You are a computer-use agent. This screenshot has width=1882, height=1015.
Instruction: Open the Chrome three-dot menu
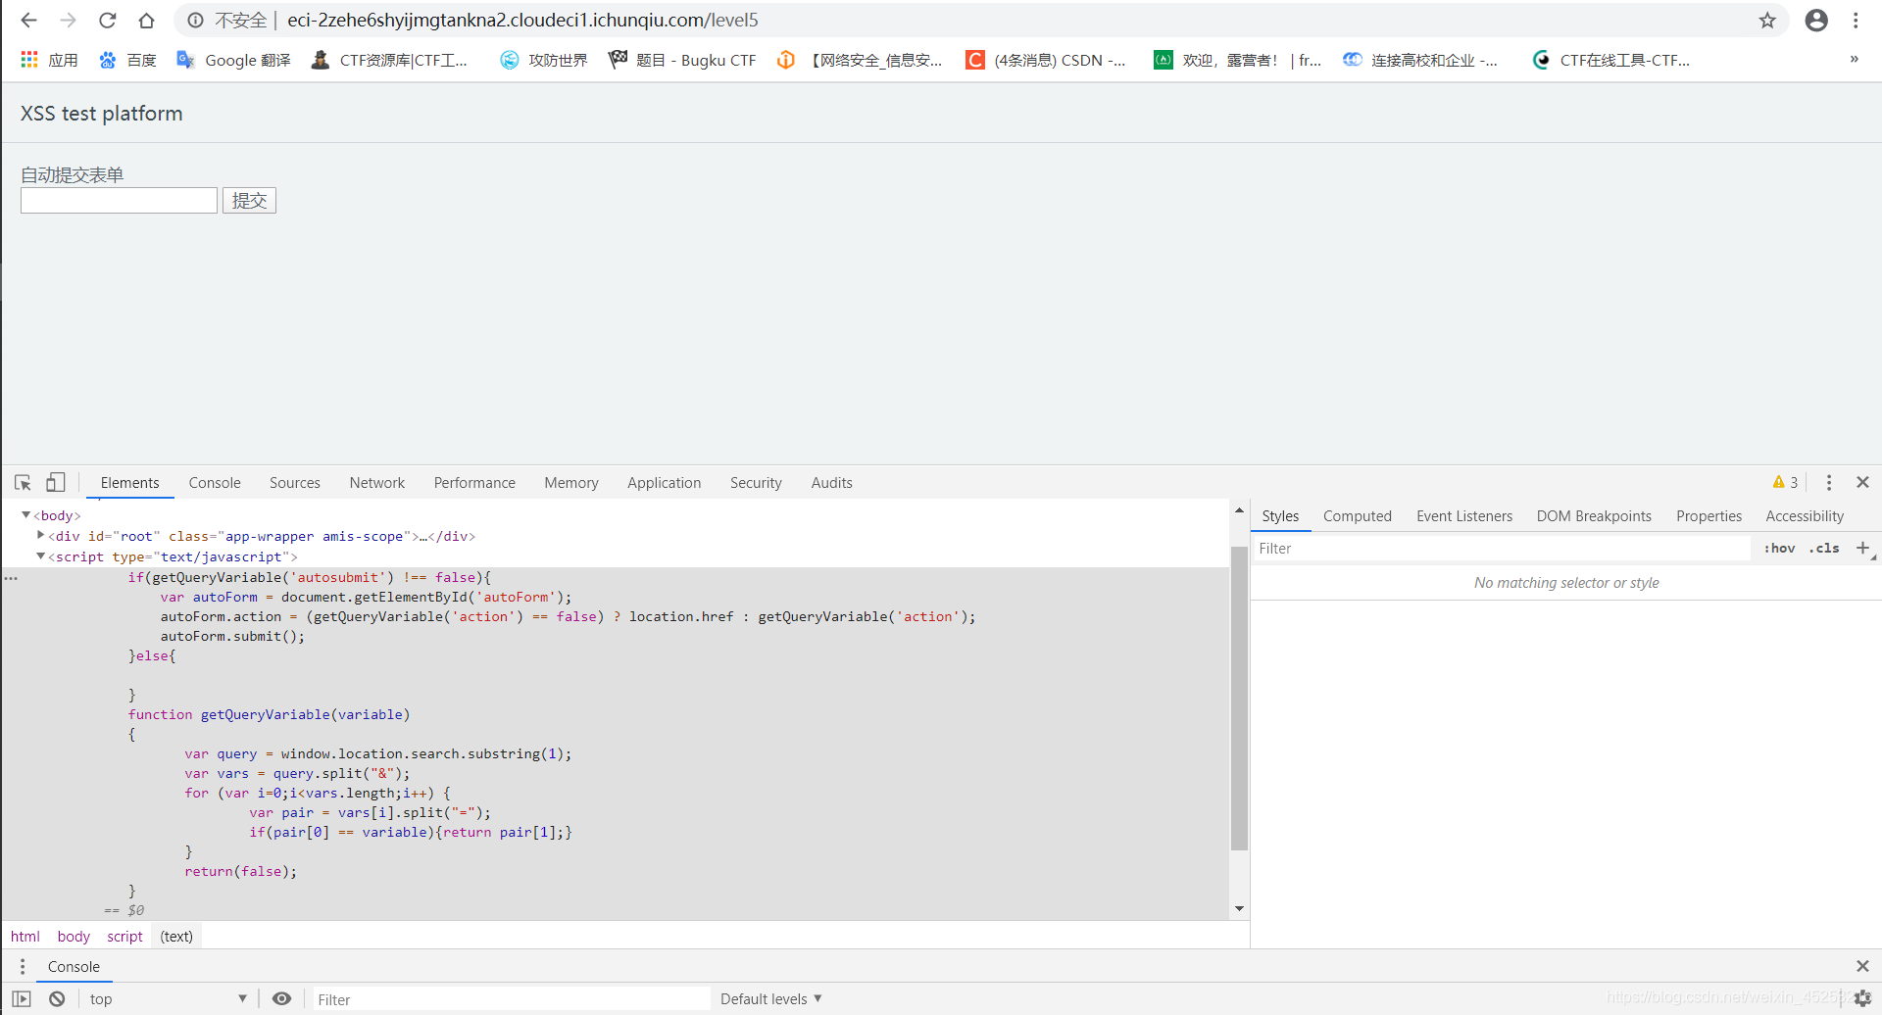(1856, 21)
